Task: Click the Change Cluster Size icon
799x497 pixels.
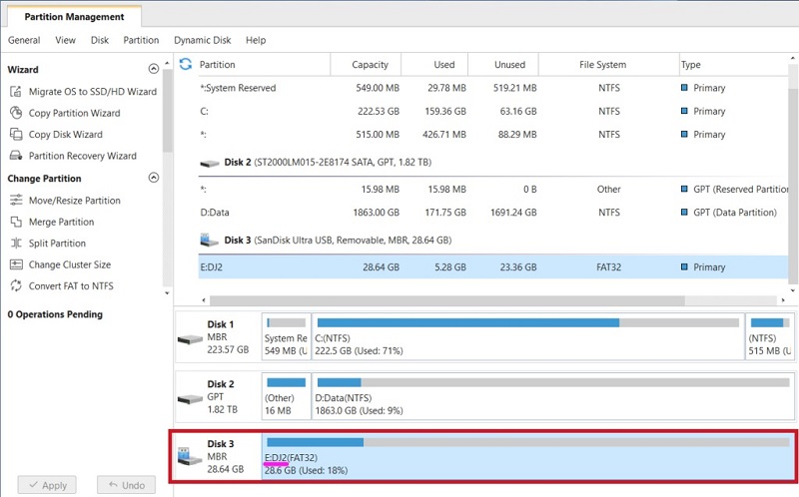Action: pyautogui.click(x=16, y=264)
